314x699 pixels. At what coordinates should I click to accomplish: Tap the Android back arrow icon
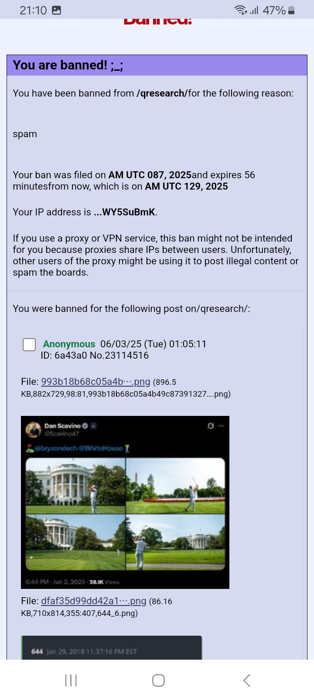(246, 680)
